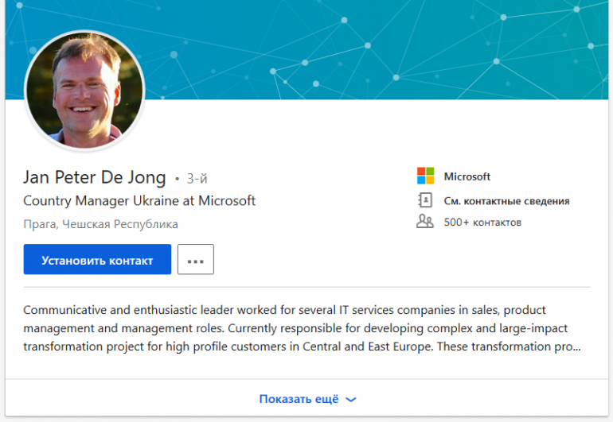Open the 500+ контактов link
613x422 pixels.
click(482, 222)
